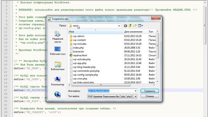Close the Сохранить как dialog

[156, 18]
